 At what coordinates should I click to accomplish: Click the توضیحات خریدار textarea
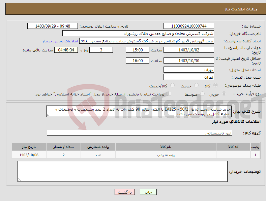(x=122, y=171)
